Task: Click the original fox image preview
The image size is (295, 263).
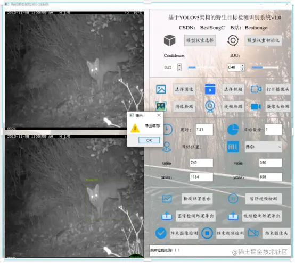Action: [x=75, y=71]
